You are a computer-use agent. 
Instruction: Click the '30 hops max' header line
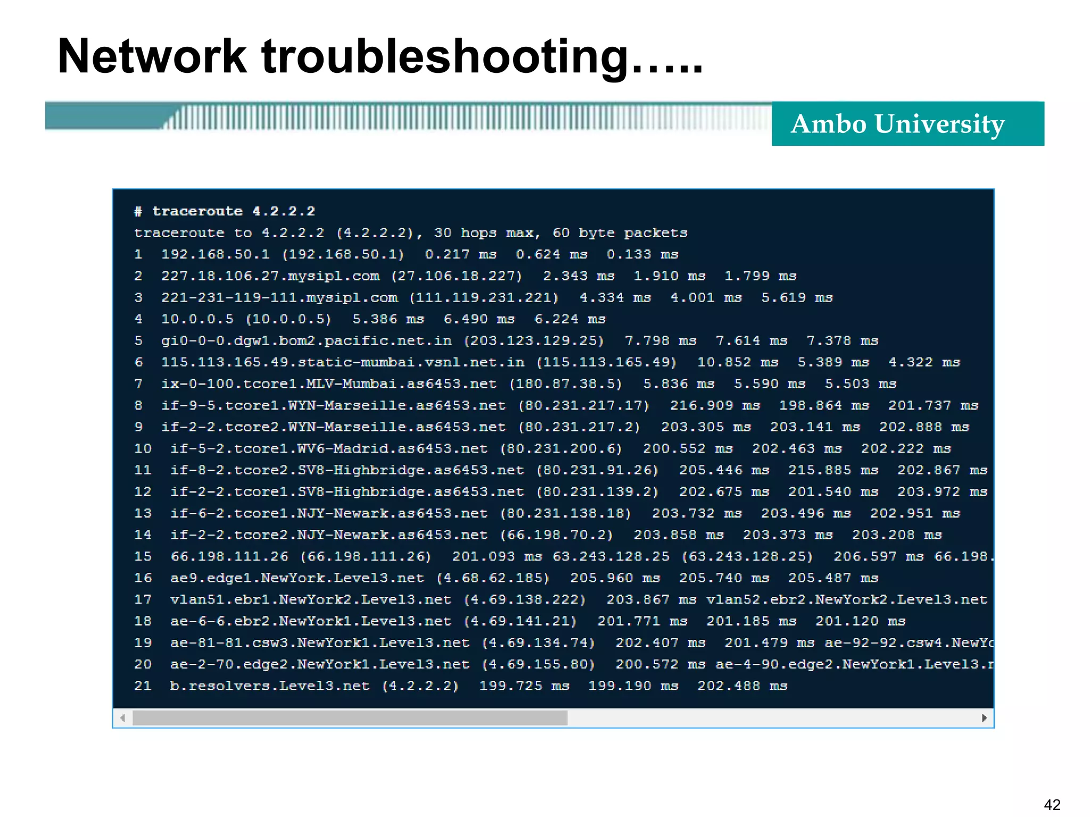pos(410,233)
